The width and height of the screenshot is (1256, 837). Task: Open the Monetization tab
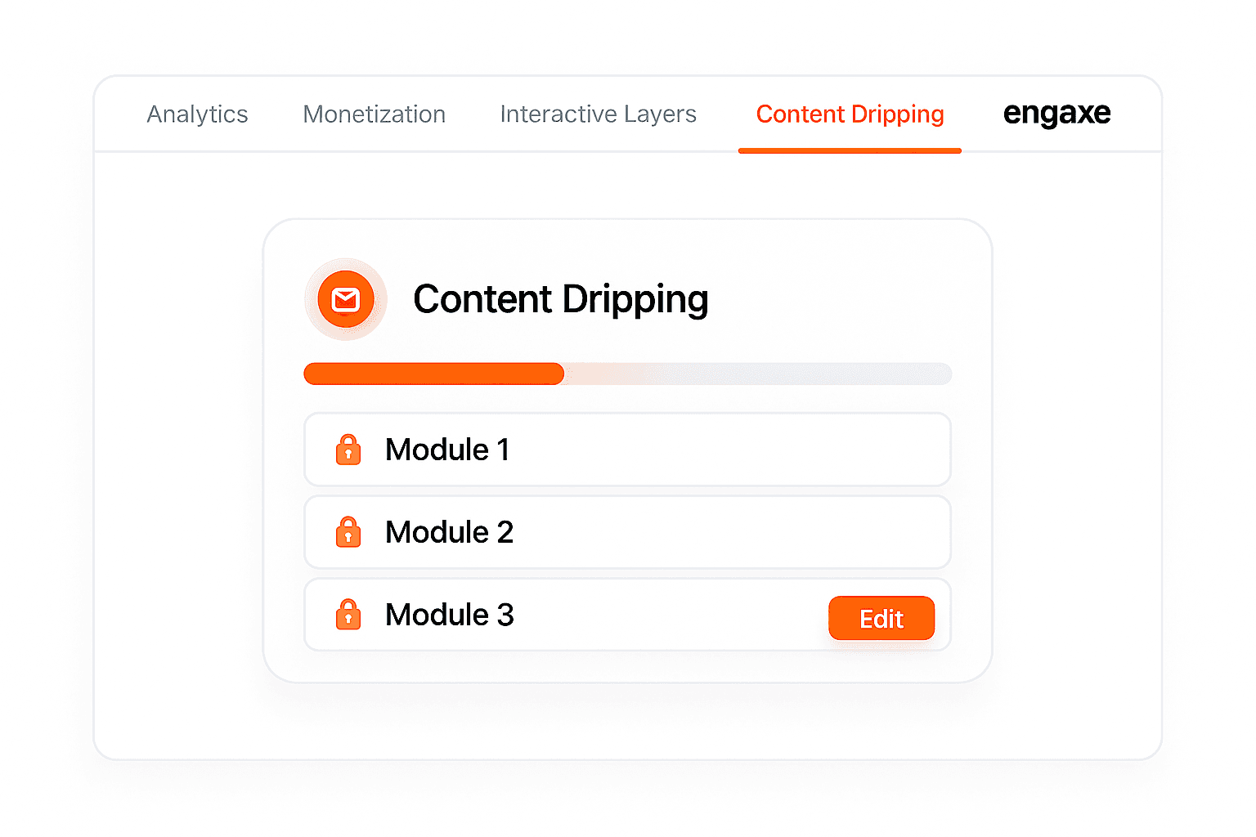coord(374,114)
